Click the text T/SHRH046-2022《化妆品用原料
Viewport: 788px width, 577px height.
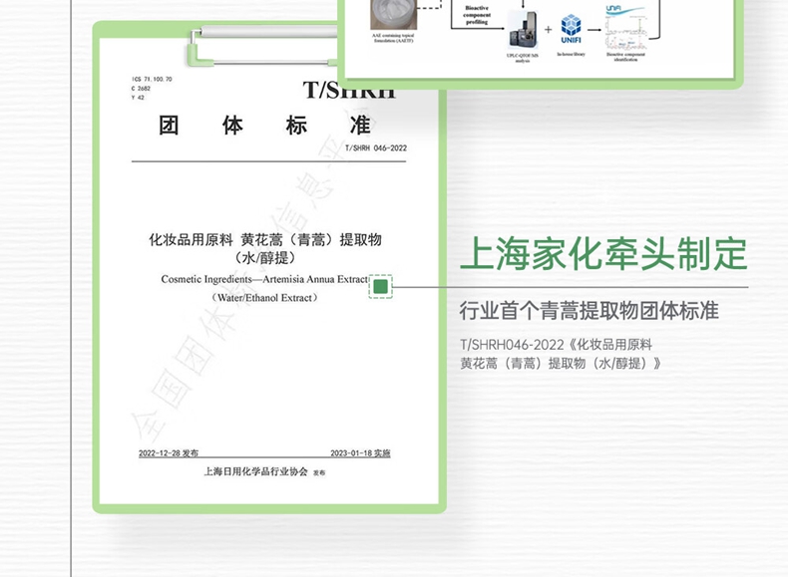556,345
